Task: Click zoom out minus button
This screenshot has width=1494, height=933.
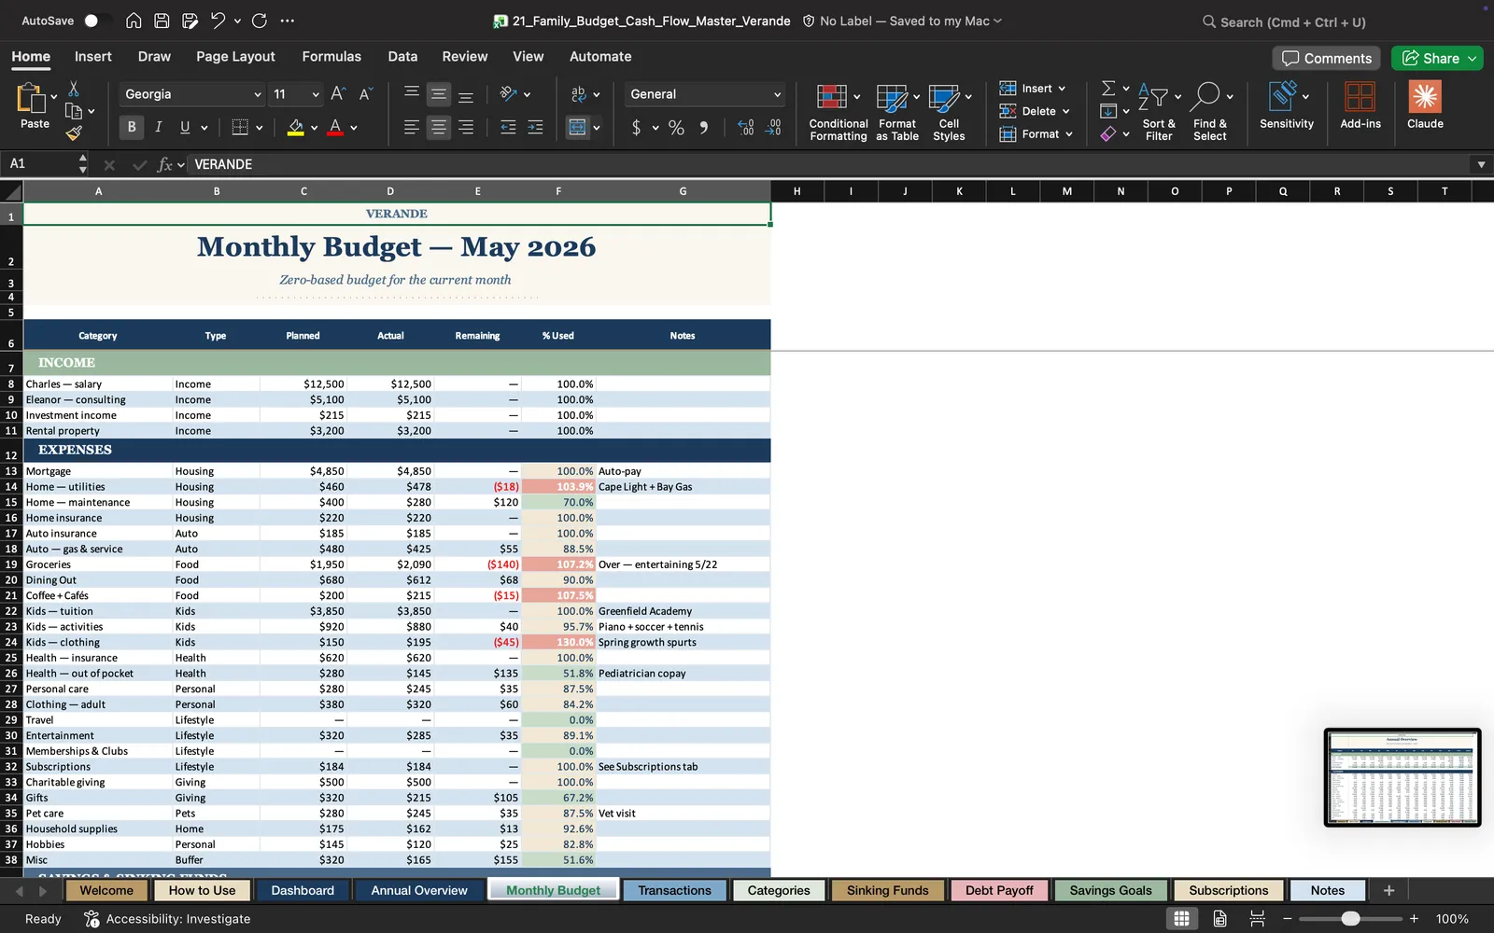Action: point(1288,918)
